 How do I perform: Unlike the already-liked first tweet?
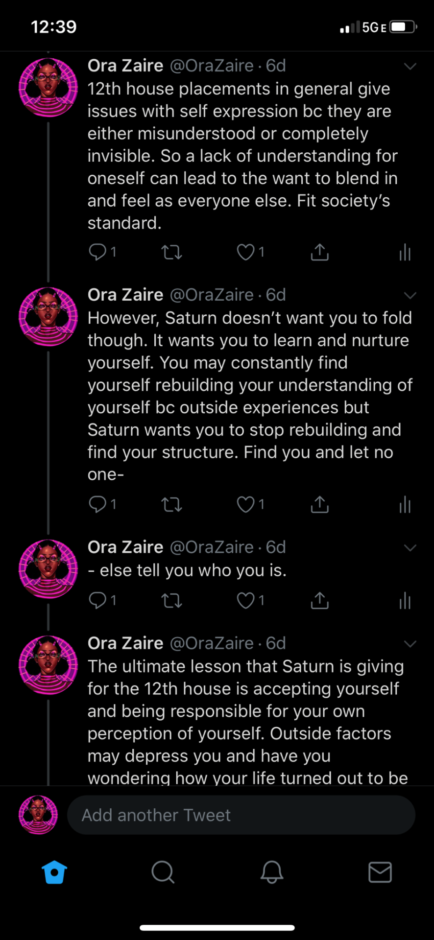(245, 252)
